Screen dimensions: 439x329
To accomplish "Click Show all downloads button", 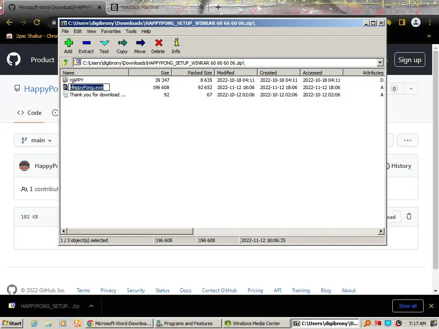I will 408,306.
